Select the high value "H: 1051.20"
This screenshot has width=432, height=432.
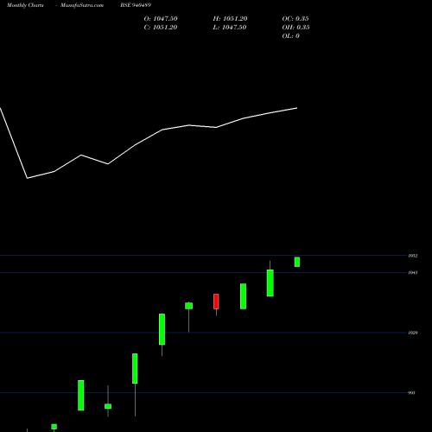coord(230,19)
